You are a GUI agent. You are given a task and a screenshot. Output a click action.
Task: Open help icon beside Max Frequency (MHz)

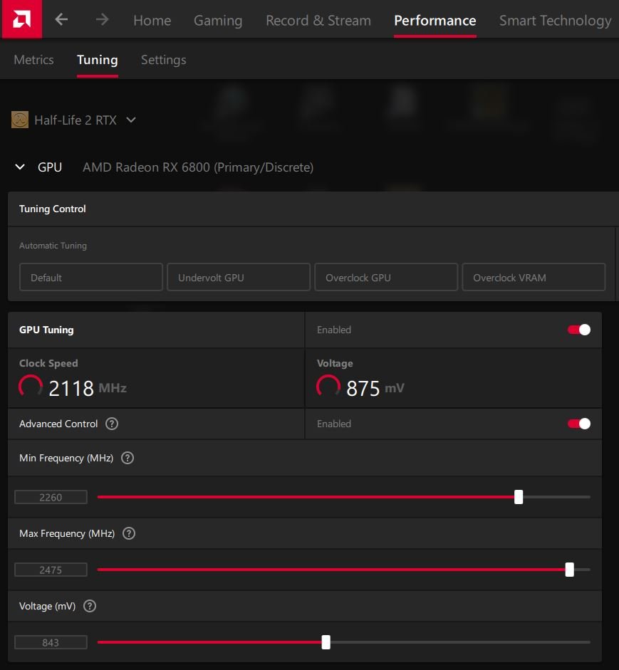pyautogui.click(x=129, y=533)
